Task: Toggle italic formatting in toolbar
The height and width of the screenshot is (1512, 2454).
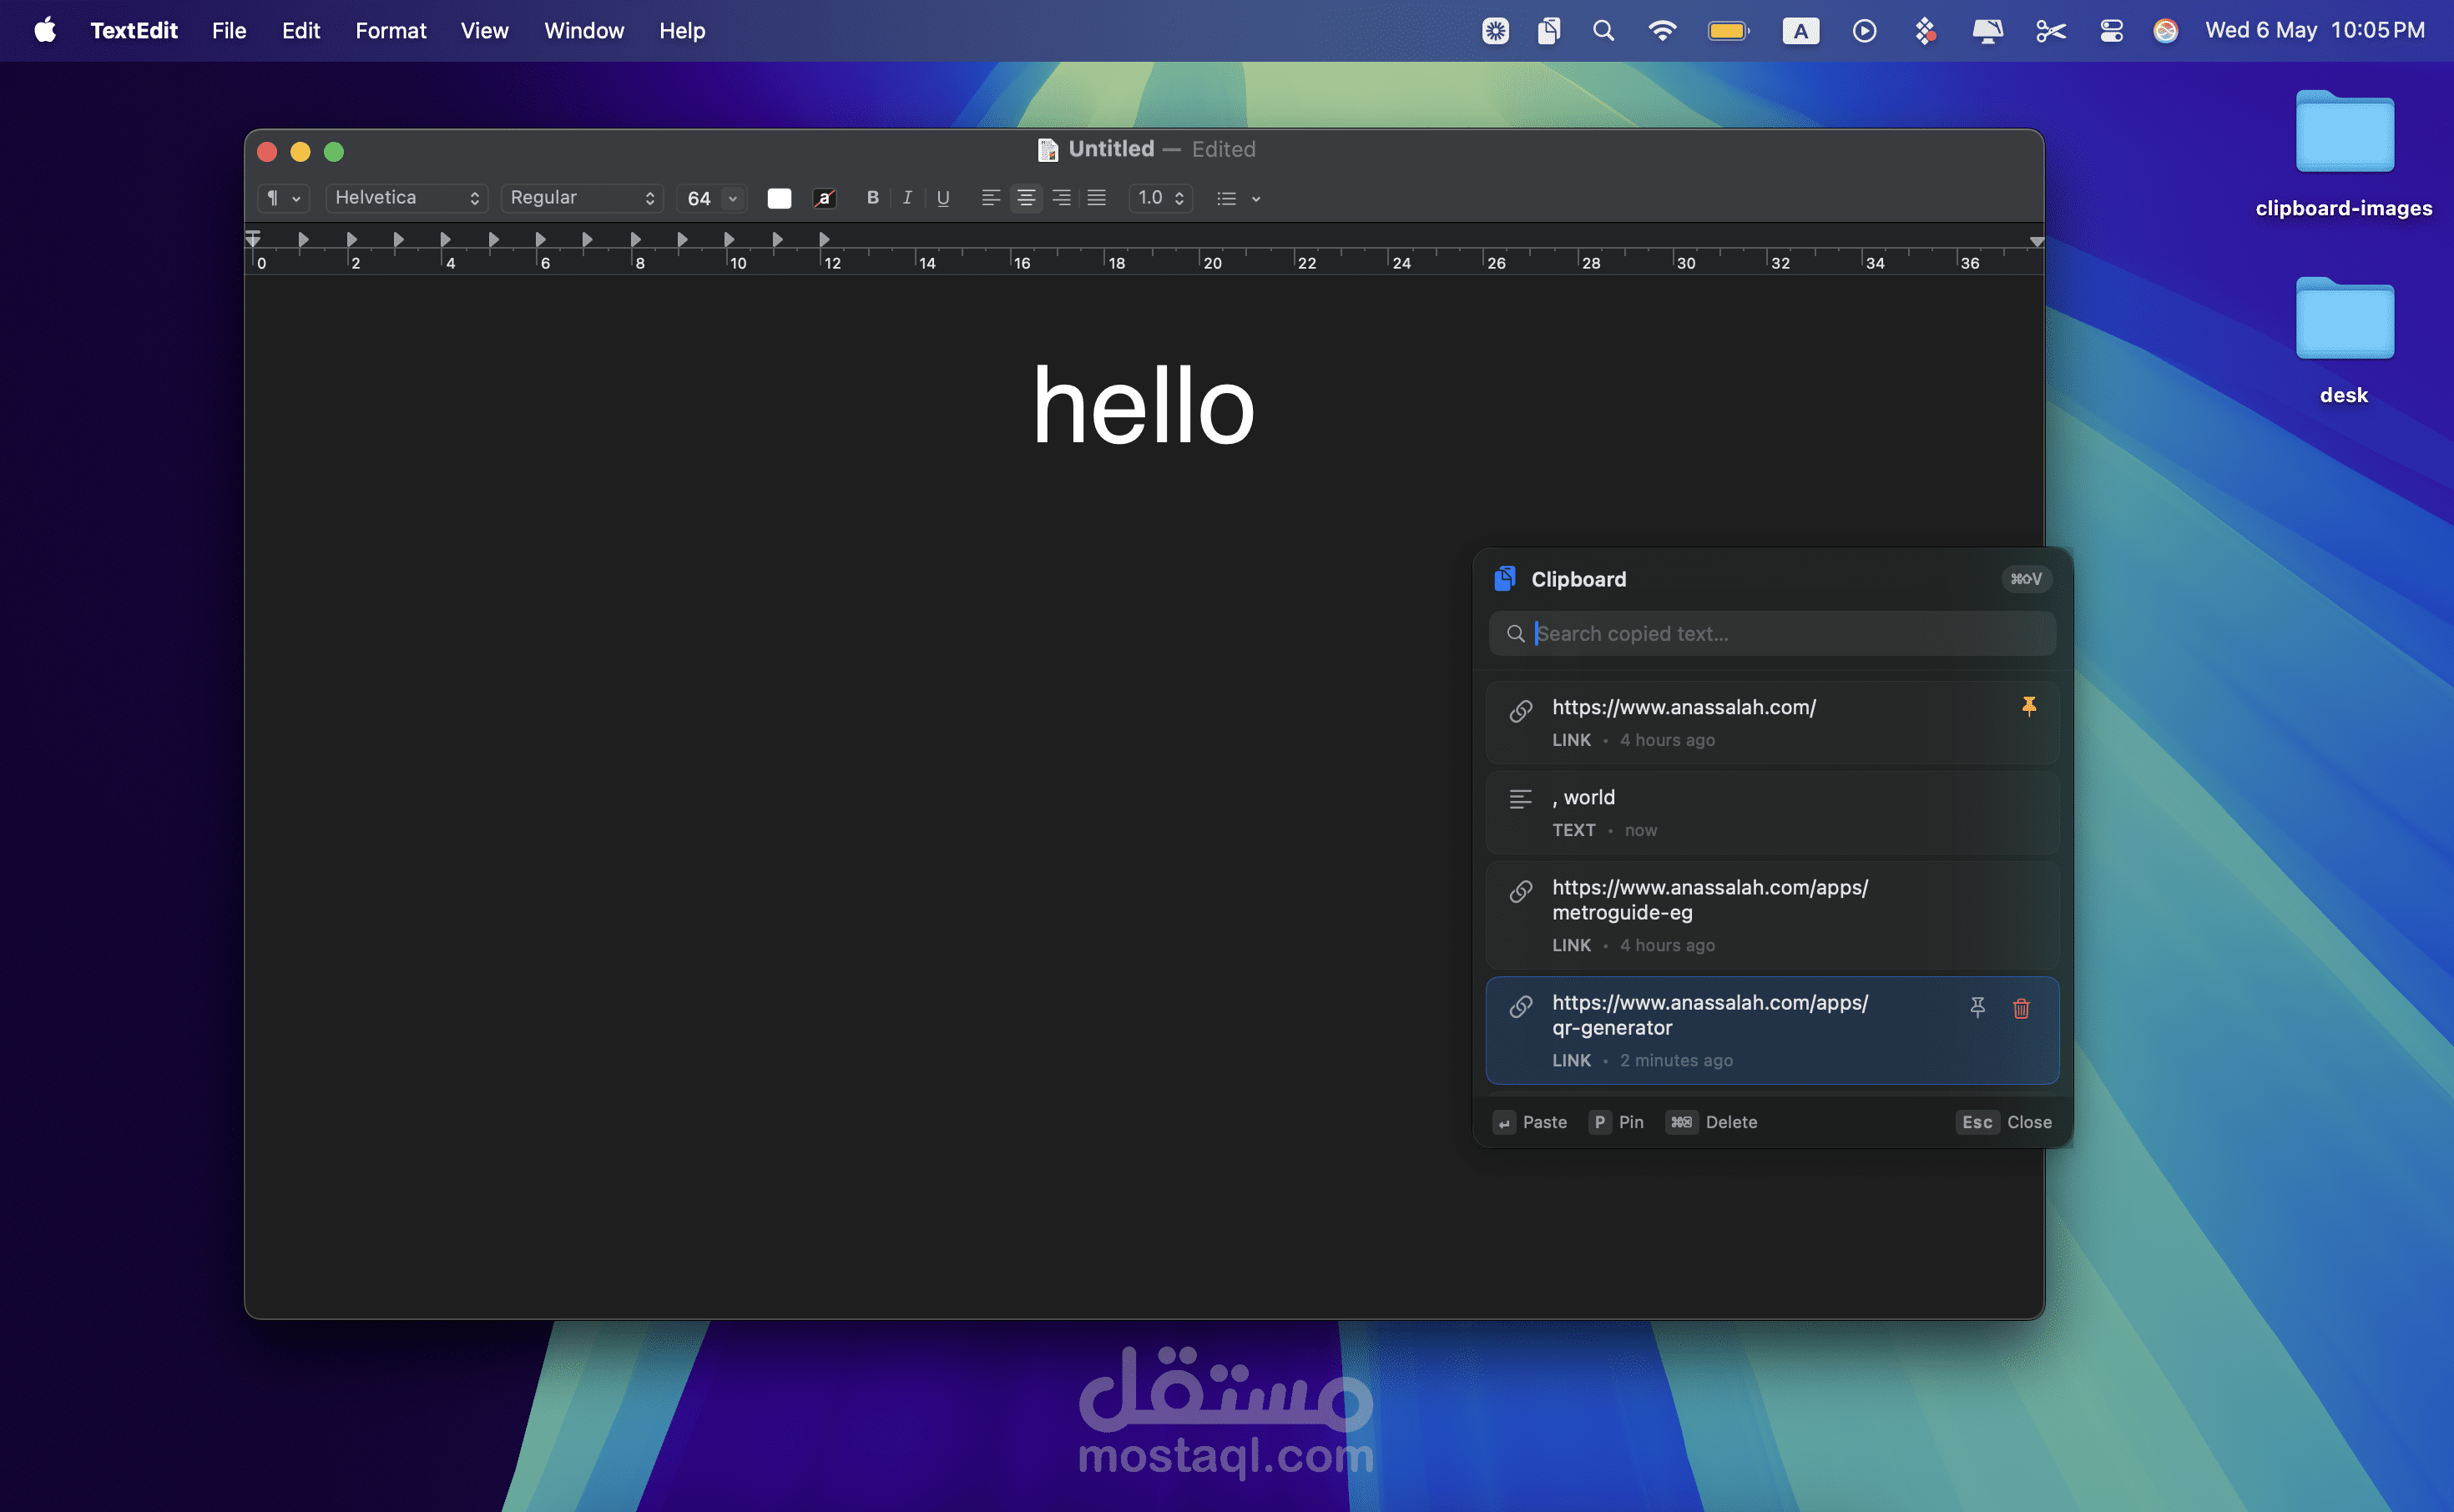Action: (907, 198)
